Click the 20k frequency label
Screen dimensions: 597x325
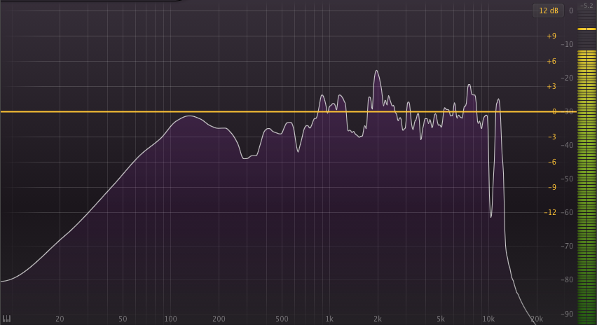coord(537,319)
